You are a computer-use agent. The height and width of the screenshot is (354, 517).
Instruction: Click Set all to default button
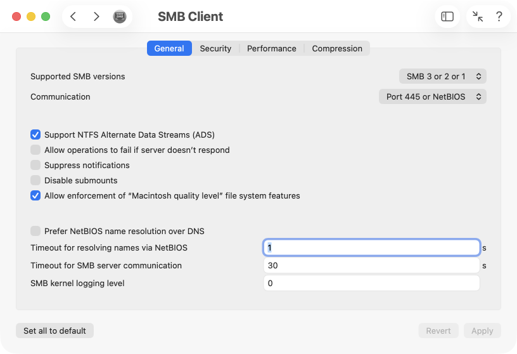[54, 331]
